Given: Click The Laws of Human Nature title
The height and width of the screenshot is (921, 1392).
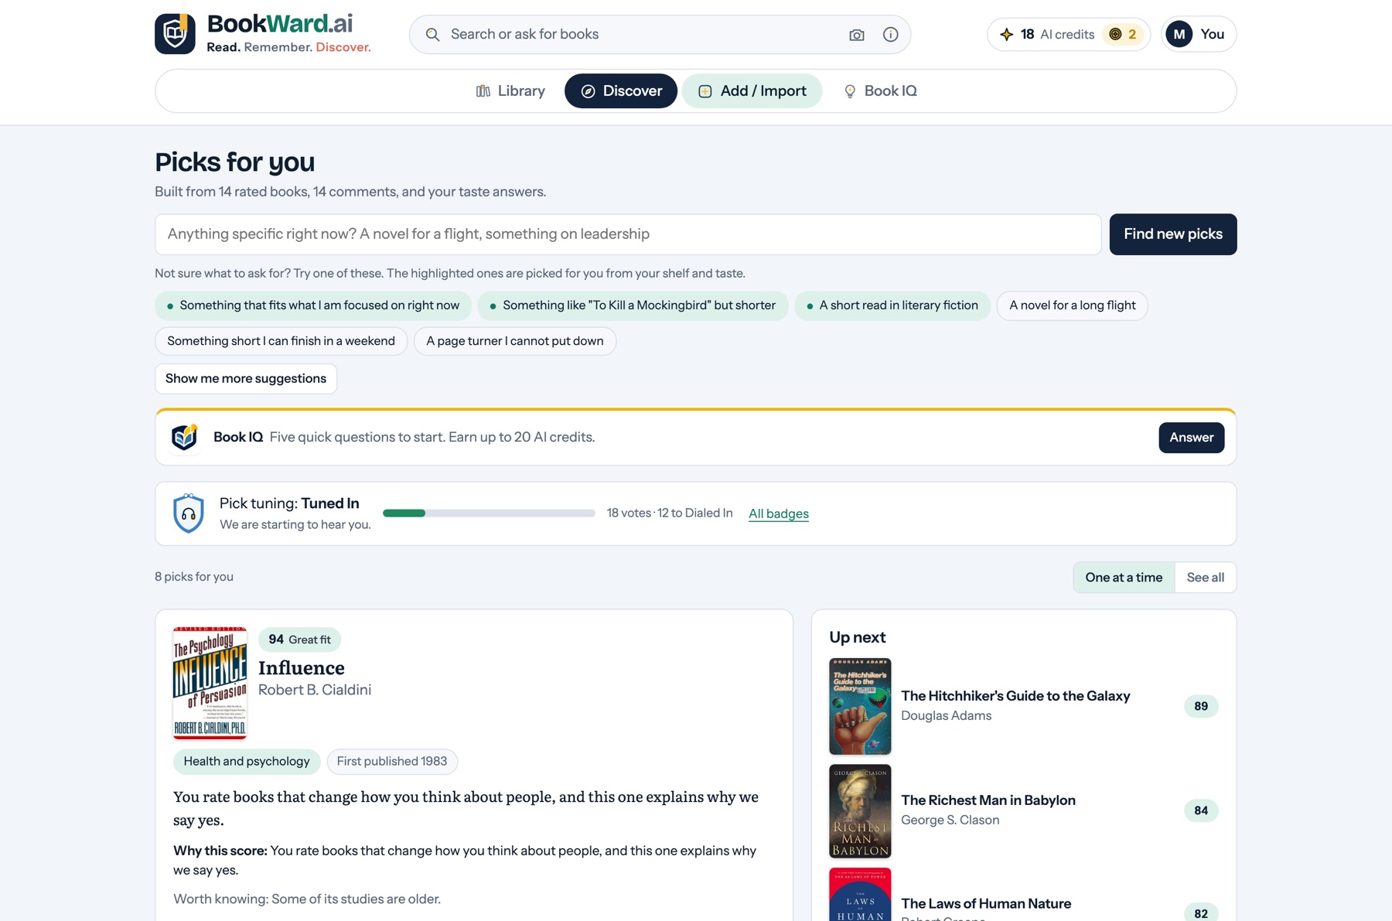Looking at the screenshot, I should click(986, 904).
